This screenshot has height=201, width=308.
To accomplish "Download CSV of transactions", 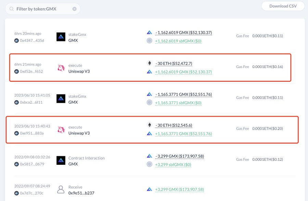I will 283,6.
